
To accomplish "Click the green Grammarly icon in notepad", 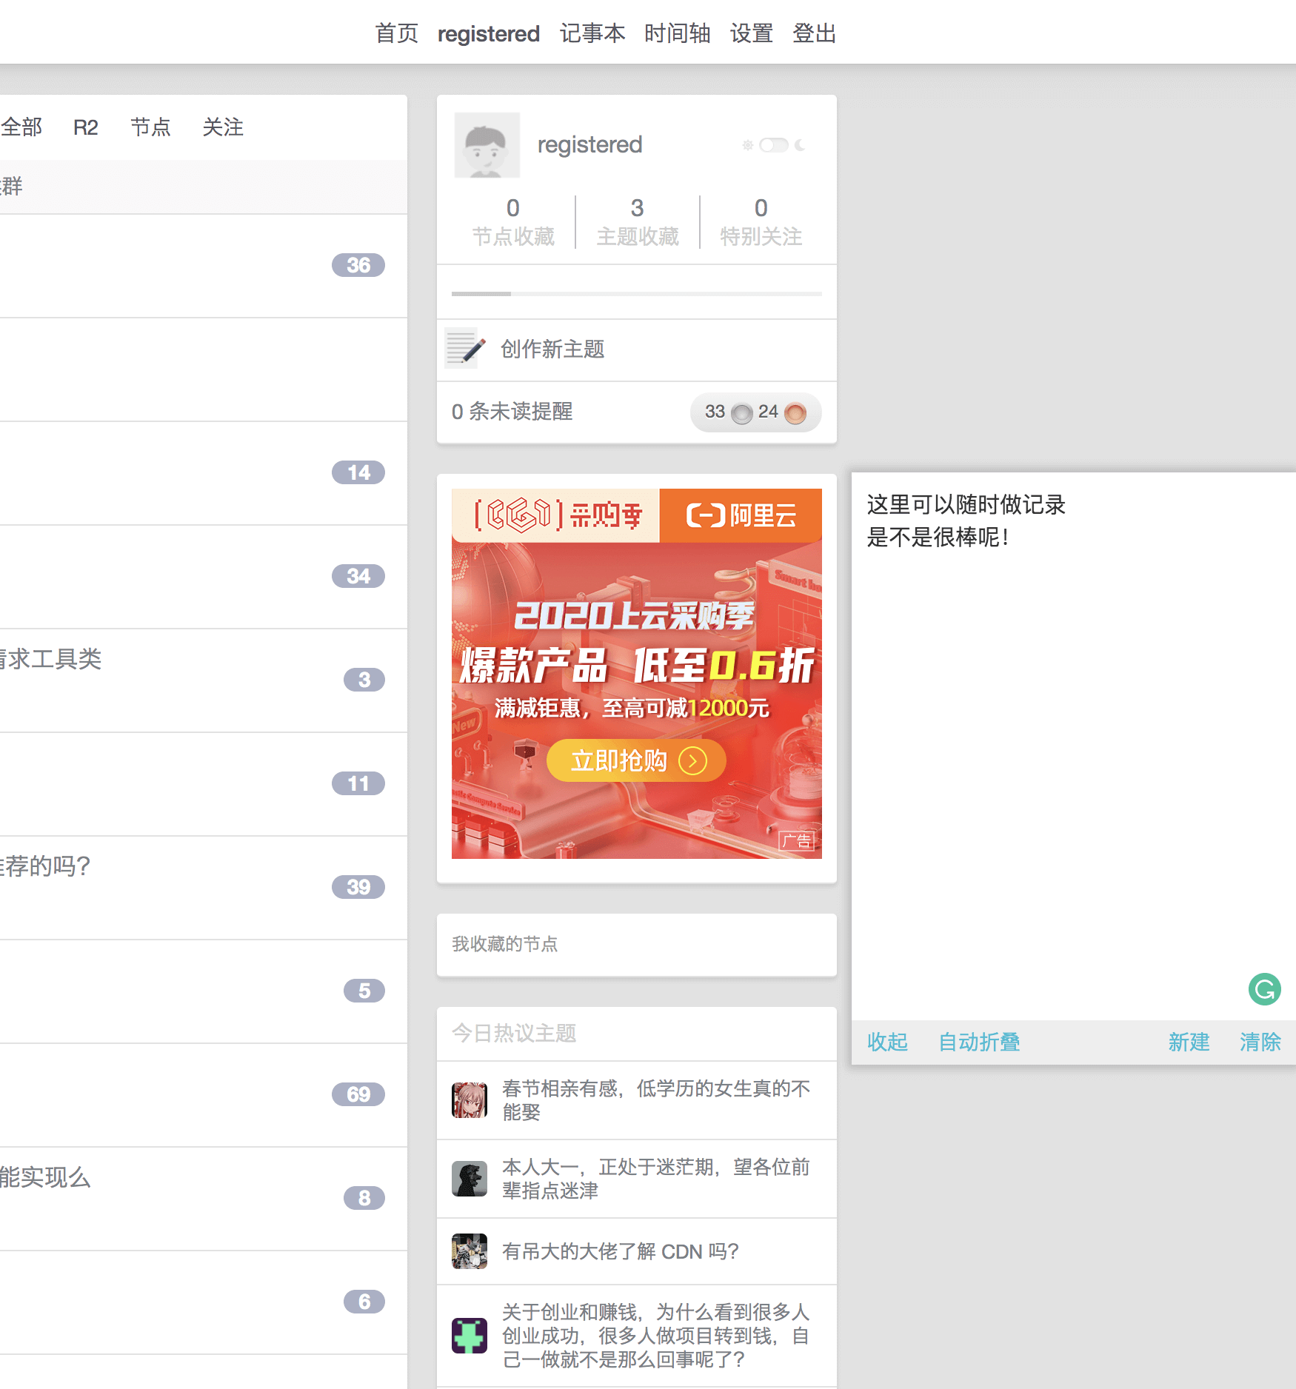I will click(1264, 989).
